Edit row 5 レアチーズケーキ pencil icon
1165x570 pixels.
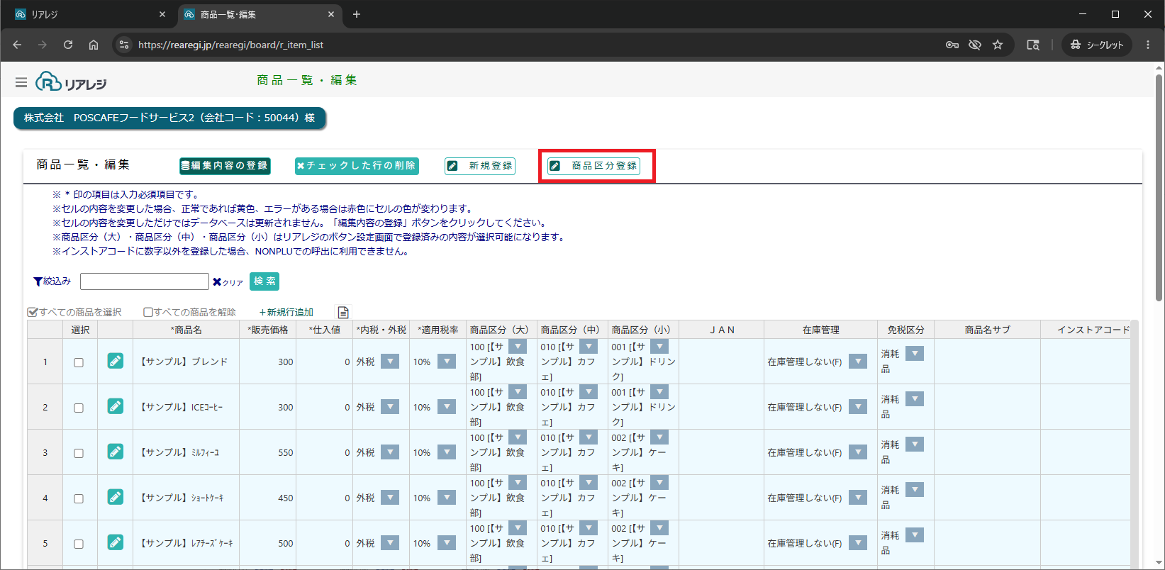pyautogui.click(x=115, y=542)
